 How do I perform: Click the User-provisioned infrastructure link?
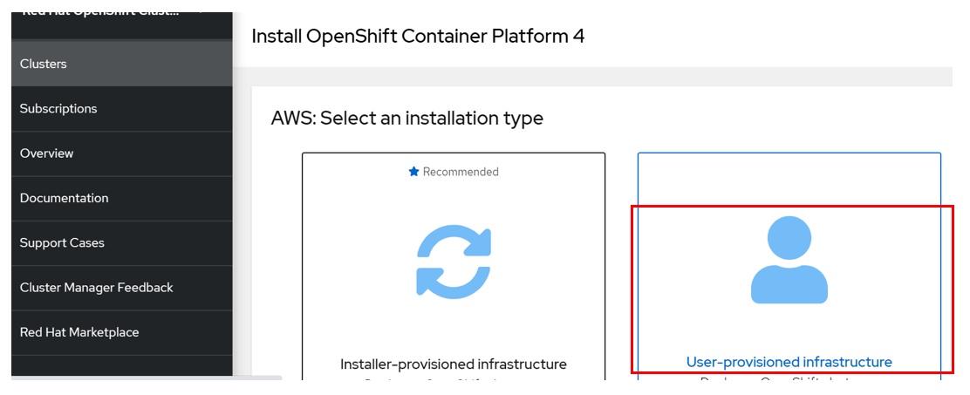789,362
